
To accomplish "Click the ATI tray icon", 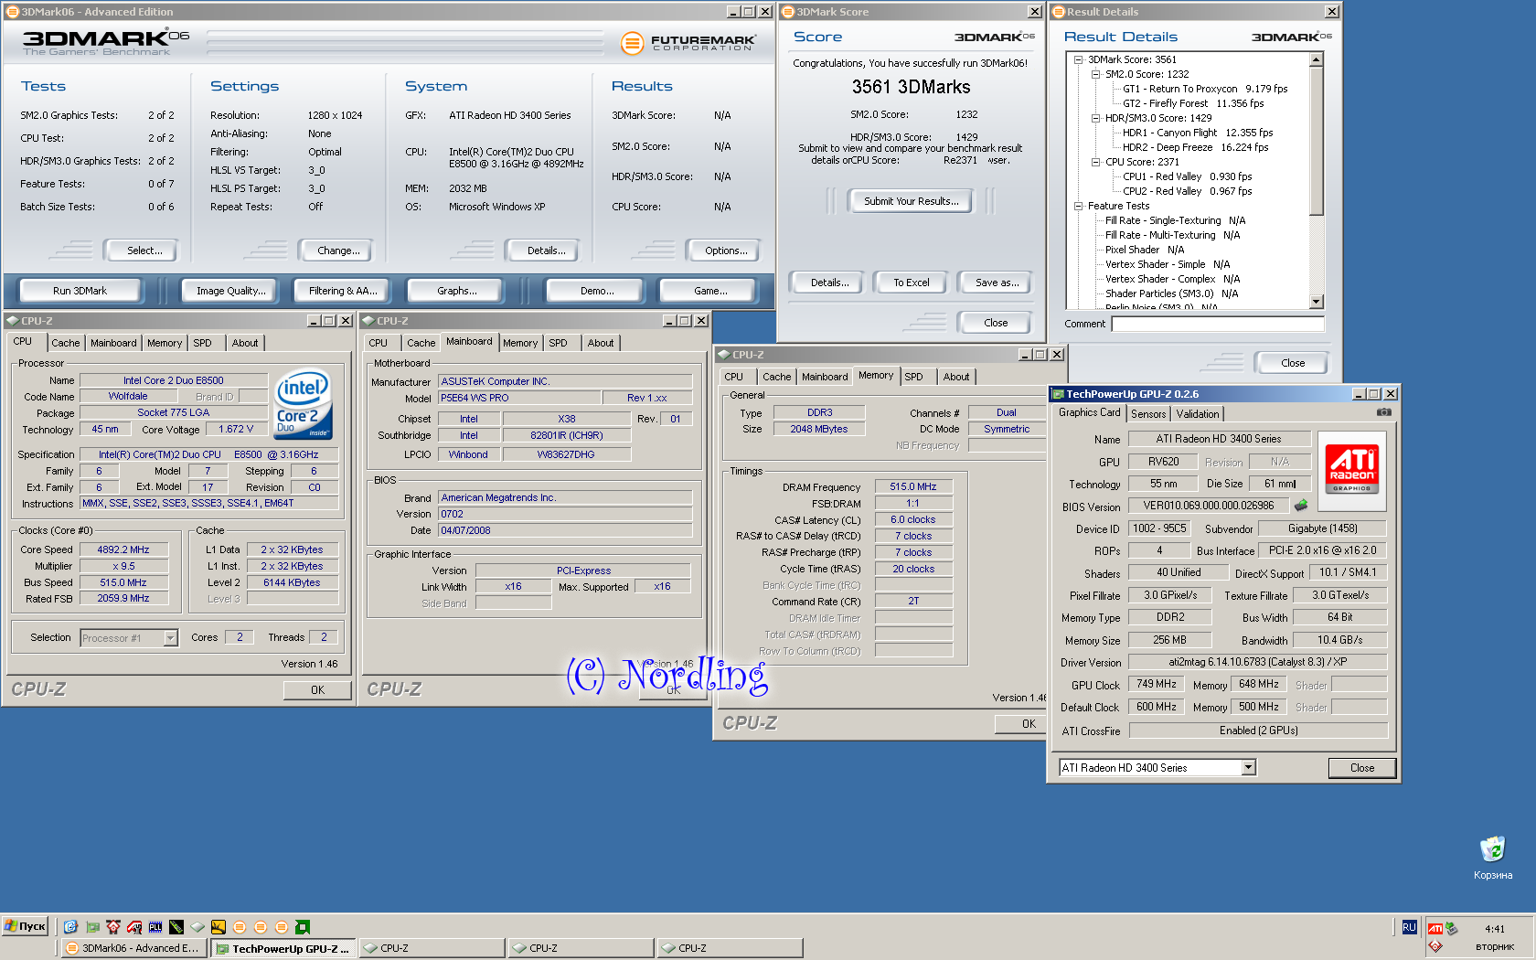I will [1435, 928].
